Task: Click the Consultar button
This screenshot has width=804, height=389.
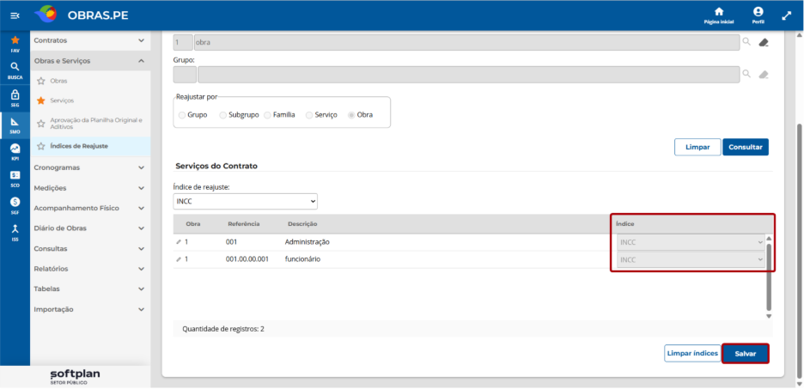Action: (x=746, y=147)
